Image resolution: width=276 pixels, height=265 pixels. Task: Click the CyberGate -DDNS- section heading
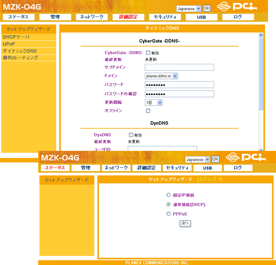[159, 41]
